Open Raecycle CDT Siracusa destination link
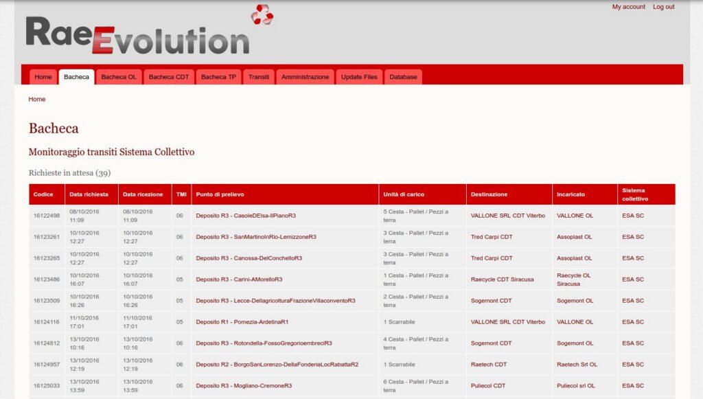This screenshot has width=703, height=399. (x=502, y=280)
